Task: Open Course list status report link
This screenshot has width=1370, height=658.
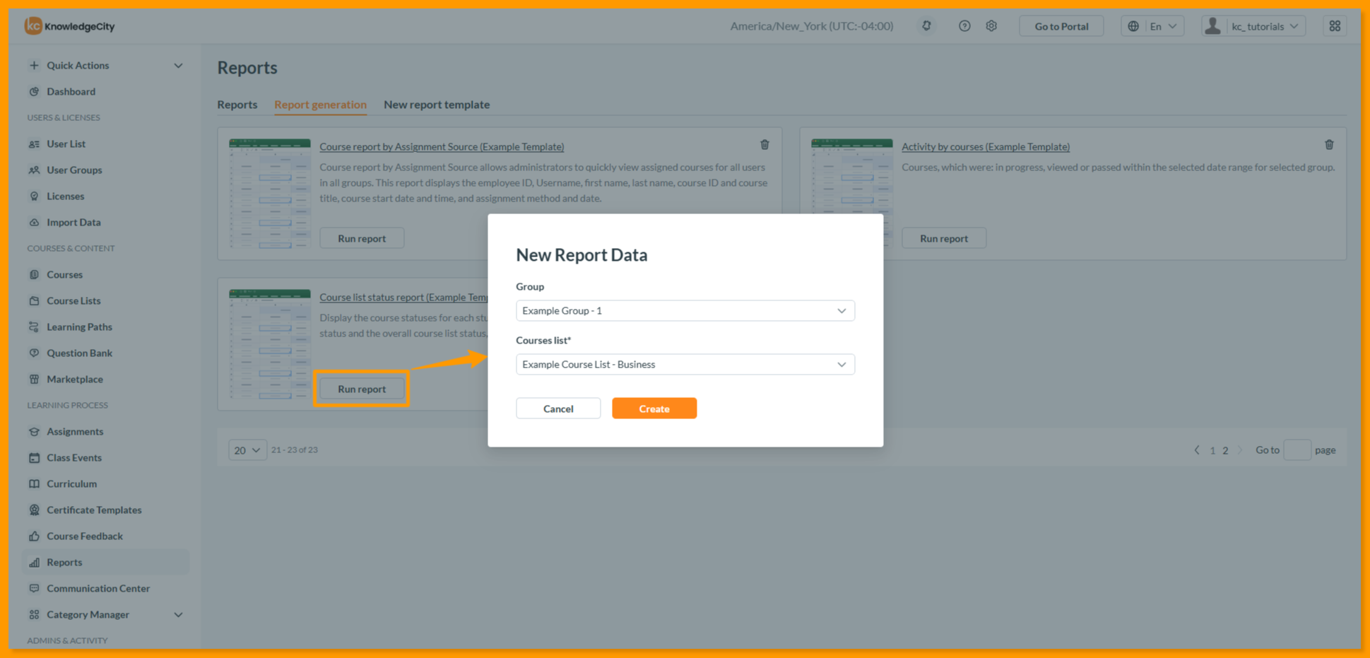Action: point(403,297)
